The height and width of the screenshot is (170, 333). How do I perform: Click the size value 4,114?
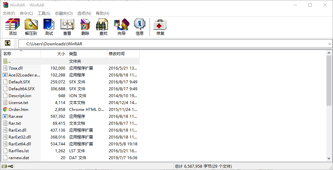60,102
